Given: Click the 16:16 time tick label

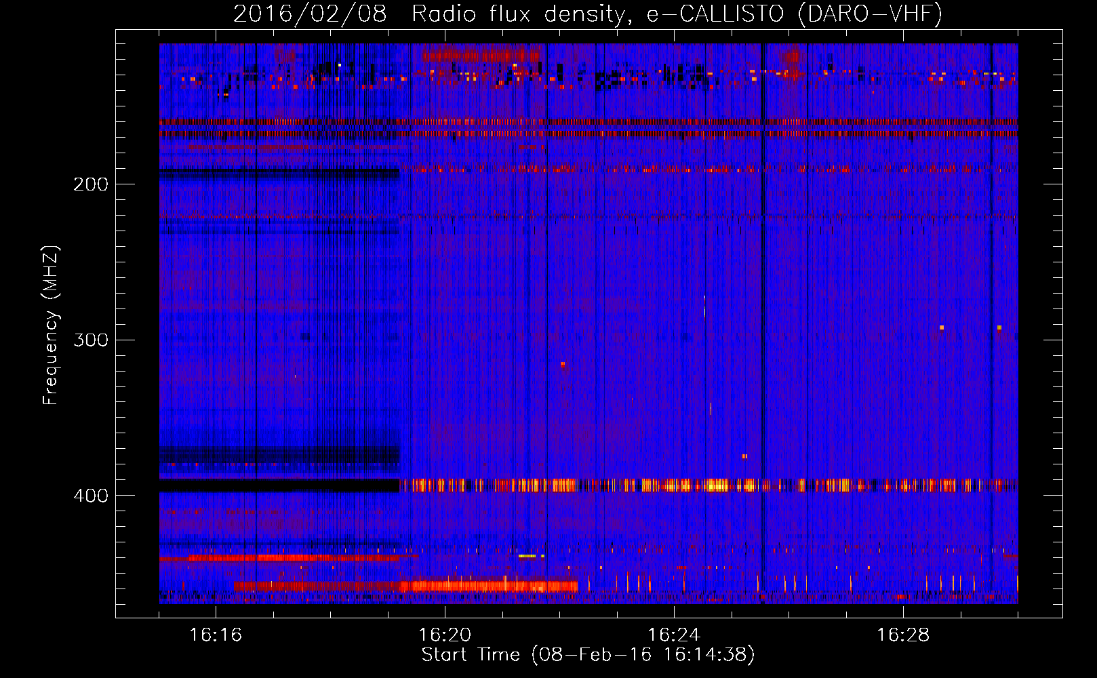Looking at the screenshot, I should pos(216,635).
